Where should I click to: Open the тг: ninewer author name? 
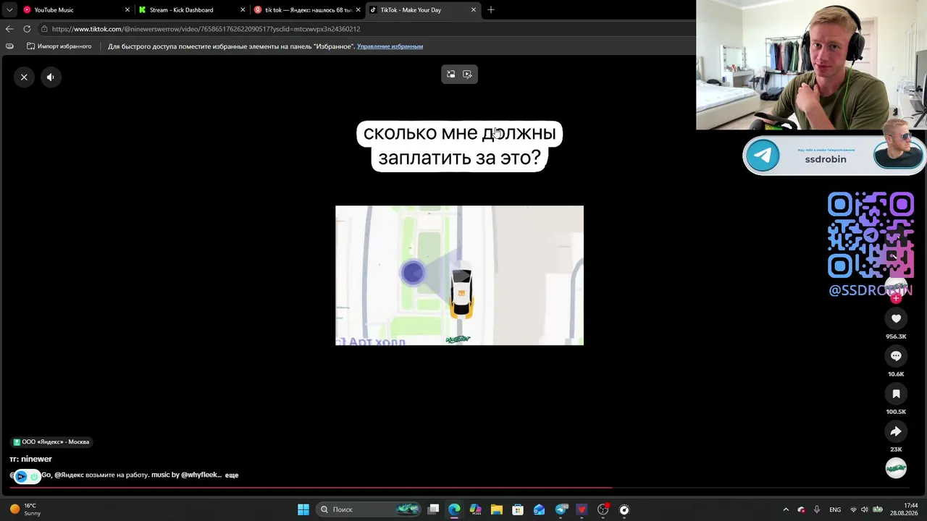click(x=31, y=459)
